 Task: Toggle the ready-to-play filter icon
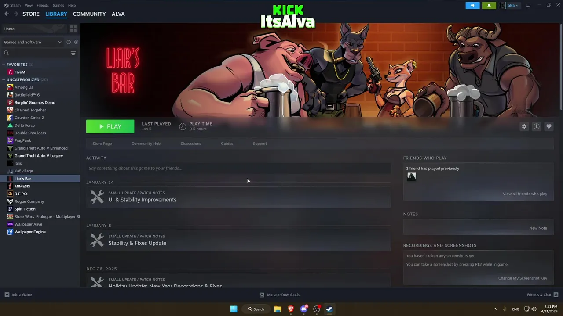[x=76, y=42]
